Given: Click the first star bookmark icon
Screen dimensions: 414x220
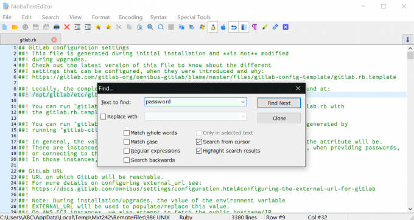Looking at the screenshot, I should tap(98, 27).
